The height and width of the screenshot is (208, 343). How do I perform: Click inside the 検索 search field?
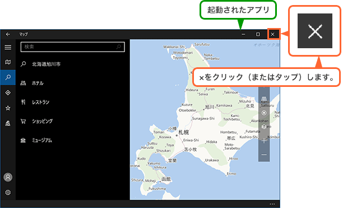pos(73,47)
